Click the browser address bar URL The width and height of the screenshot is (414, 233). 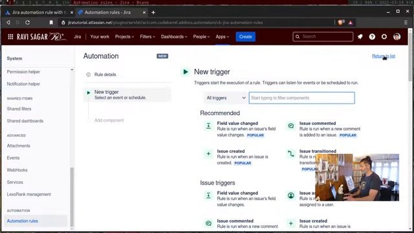(x=166, y=23)
